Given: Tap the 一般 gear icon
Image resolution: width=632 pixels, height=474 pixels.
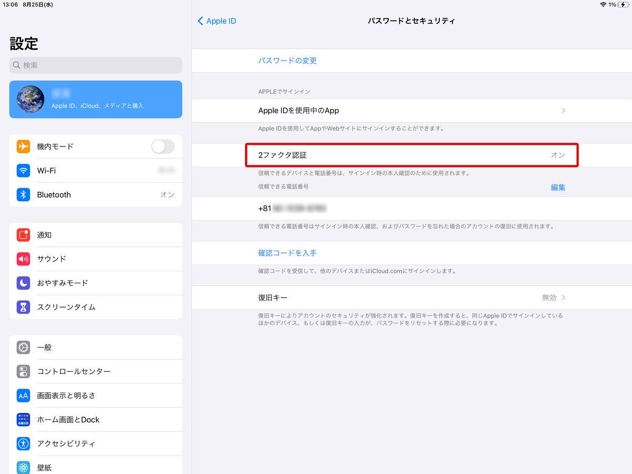Looking at the screenshot, I should pos(23,348).
